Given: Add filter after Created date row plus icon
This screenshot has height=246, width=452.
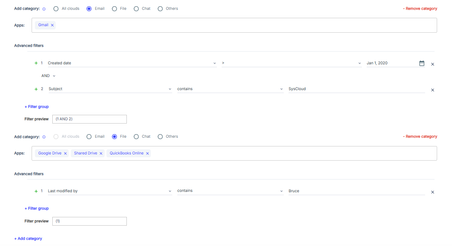Looking at the screenshot, I should point(36,63).
